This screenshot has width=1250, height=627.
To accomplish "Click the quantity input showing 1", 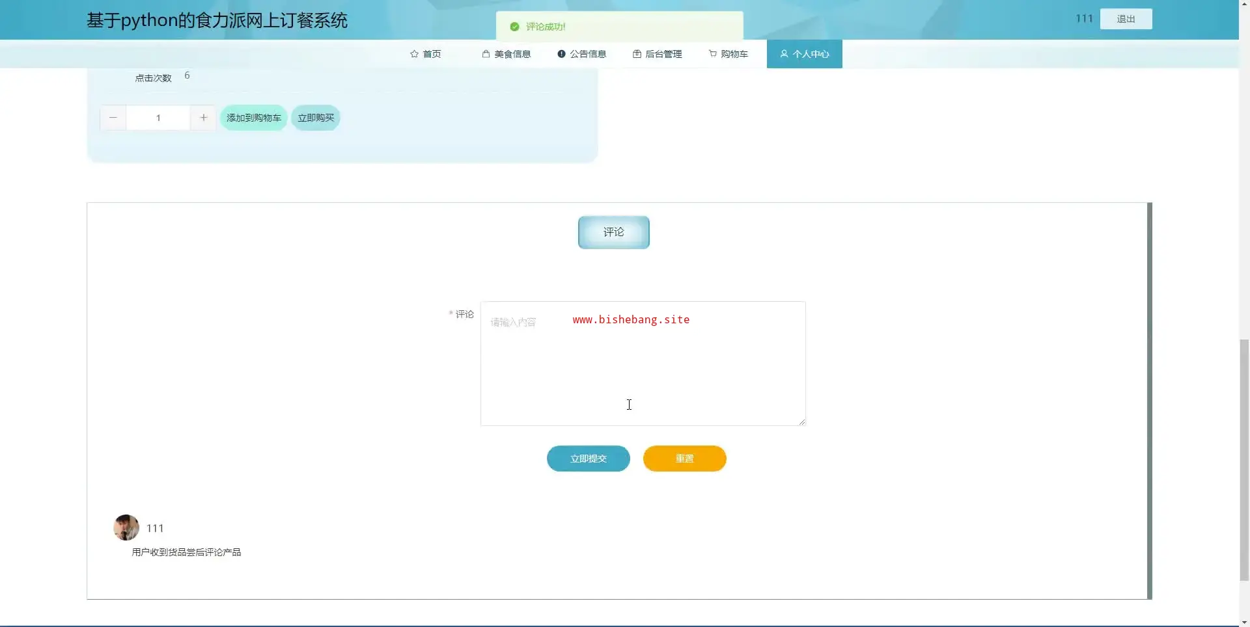I will 158,118.
